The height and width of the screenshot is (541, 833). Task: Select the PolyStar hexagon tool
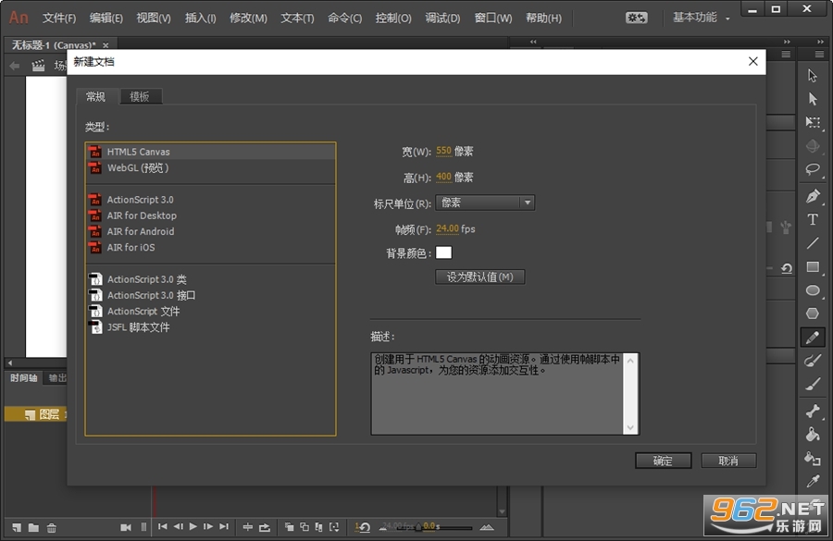[813, 314]
